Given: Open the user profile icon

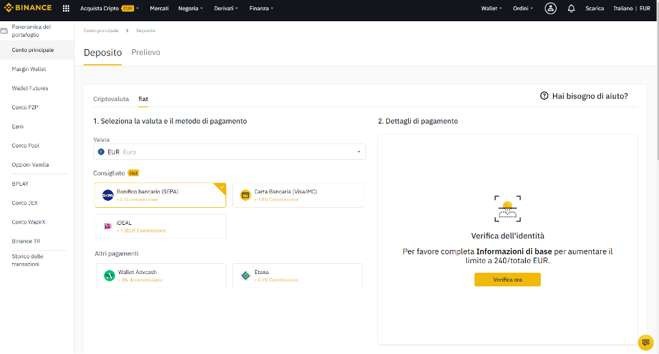Looking at the screenshot, I should (x=550, y=8).
